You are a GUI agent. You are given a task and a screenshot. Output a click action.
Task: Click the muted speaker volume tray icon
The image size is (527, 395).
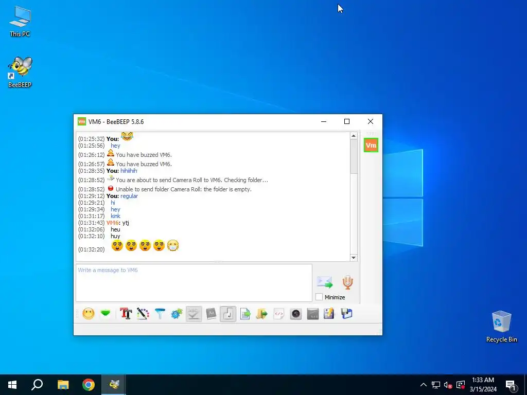coord(448,385)
